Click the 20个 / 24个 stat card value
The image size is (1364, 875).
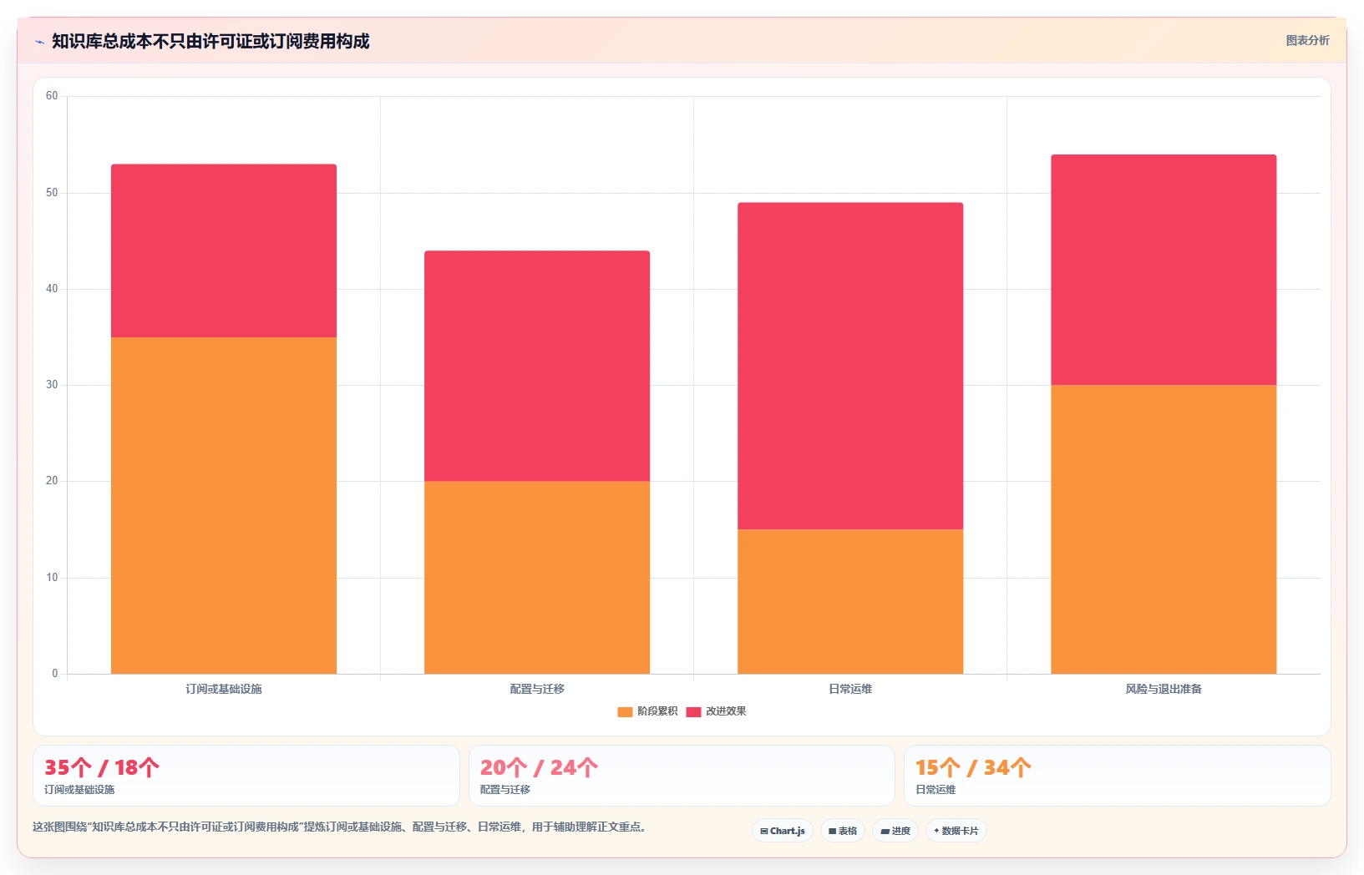click(539, 767)
